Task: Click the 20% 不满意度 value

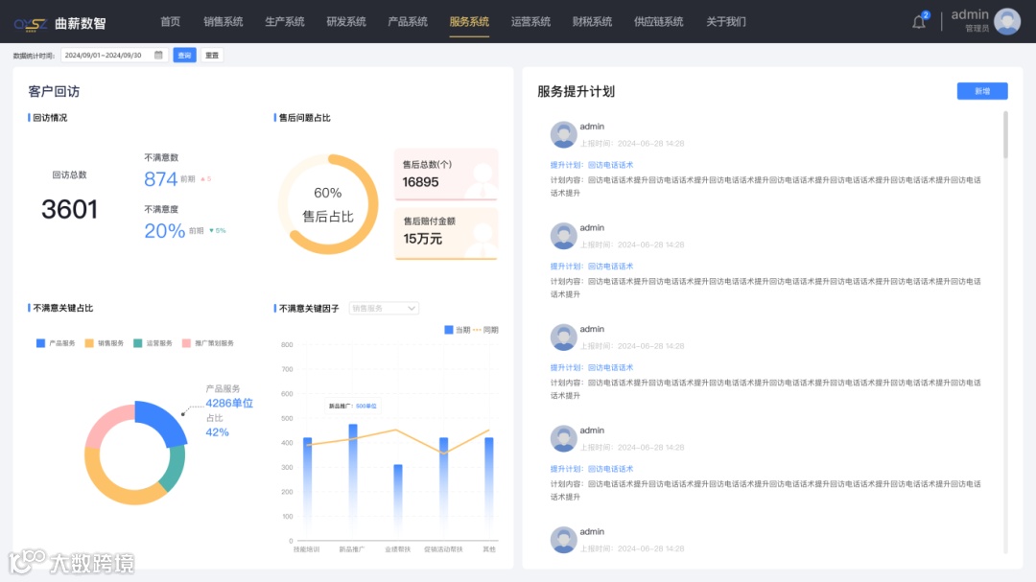Action: pyautogui.click(x=165, y=230)
